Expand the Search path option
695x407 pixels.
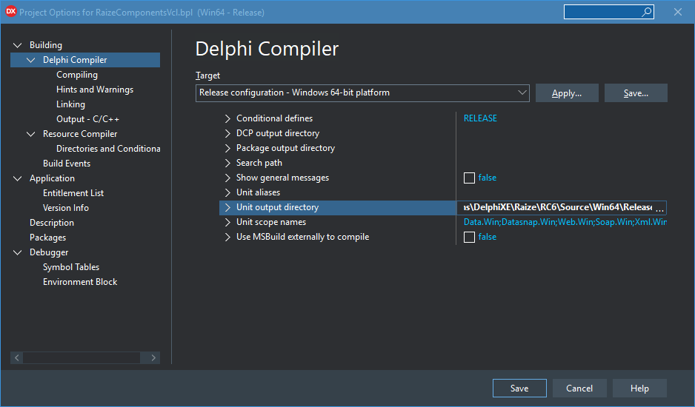click(x=227, y=163)
